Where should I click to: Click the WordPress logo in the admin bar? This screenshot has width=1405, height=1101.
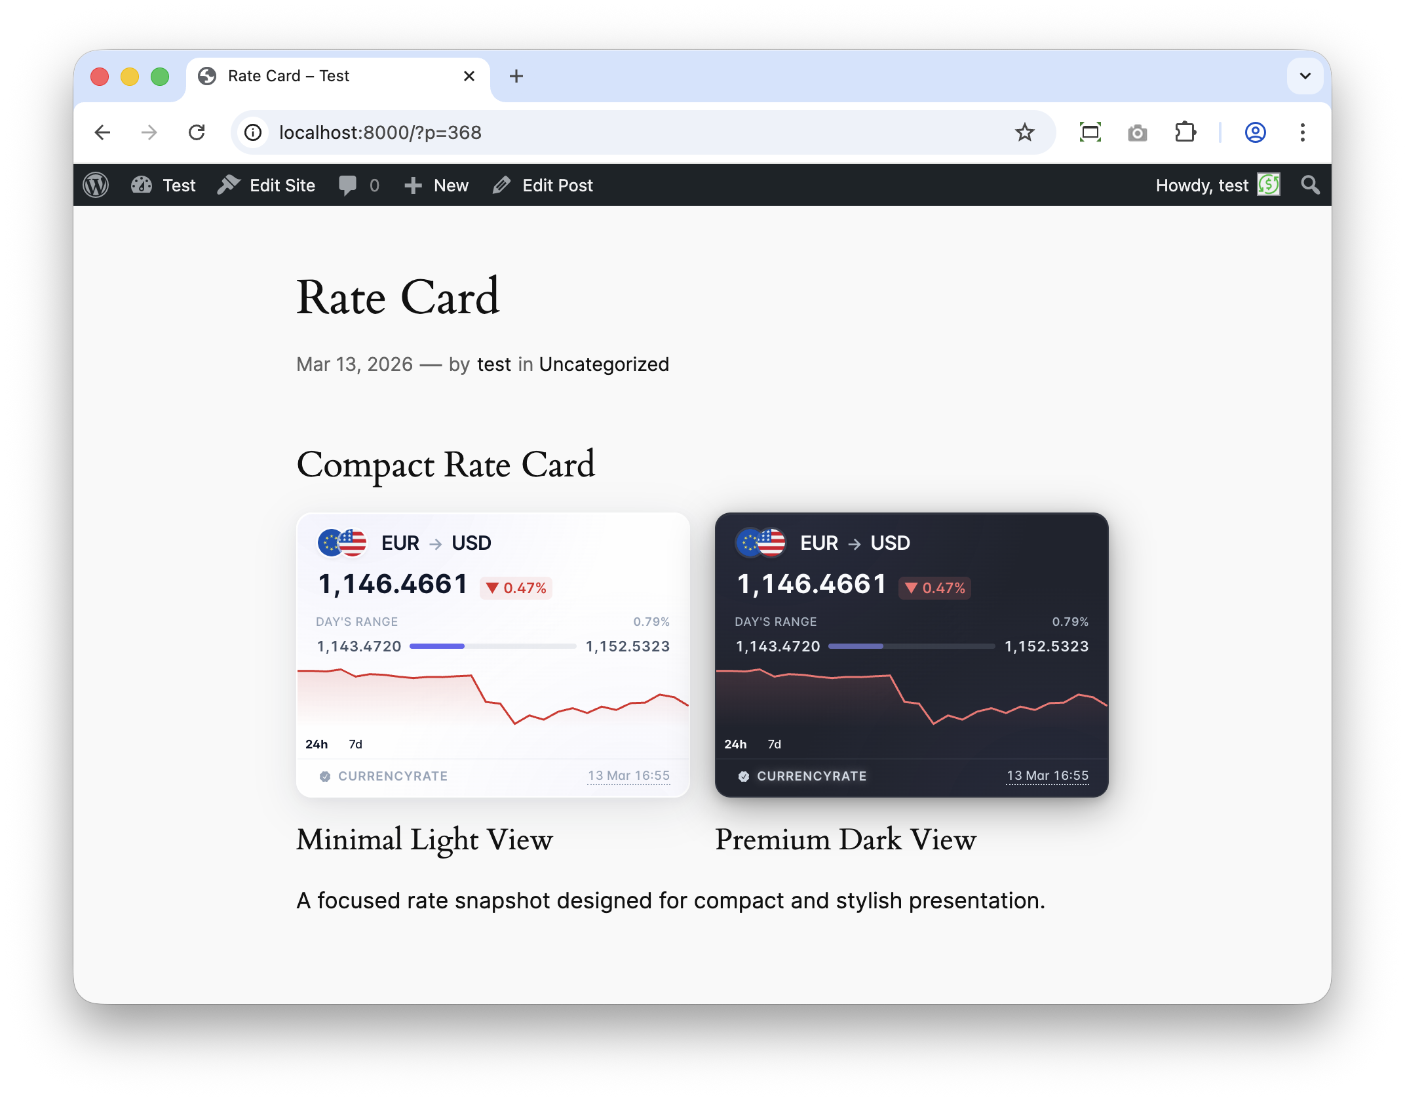click(x=96, y=185)
